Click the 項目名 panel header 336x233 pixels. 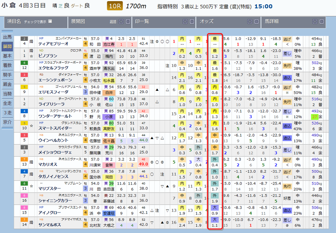click(36, 22)
